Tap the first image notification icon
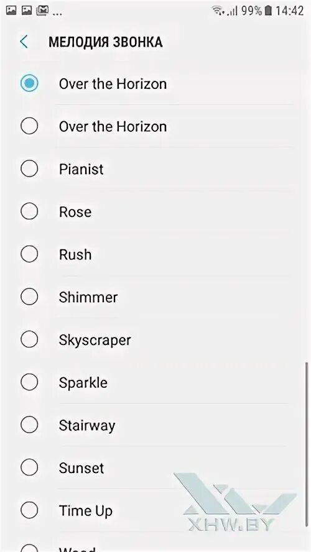Screen dimensions: 311x552 (11, 11)
